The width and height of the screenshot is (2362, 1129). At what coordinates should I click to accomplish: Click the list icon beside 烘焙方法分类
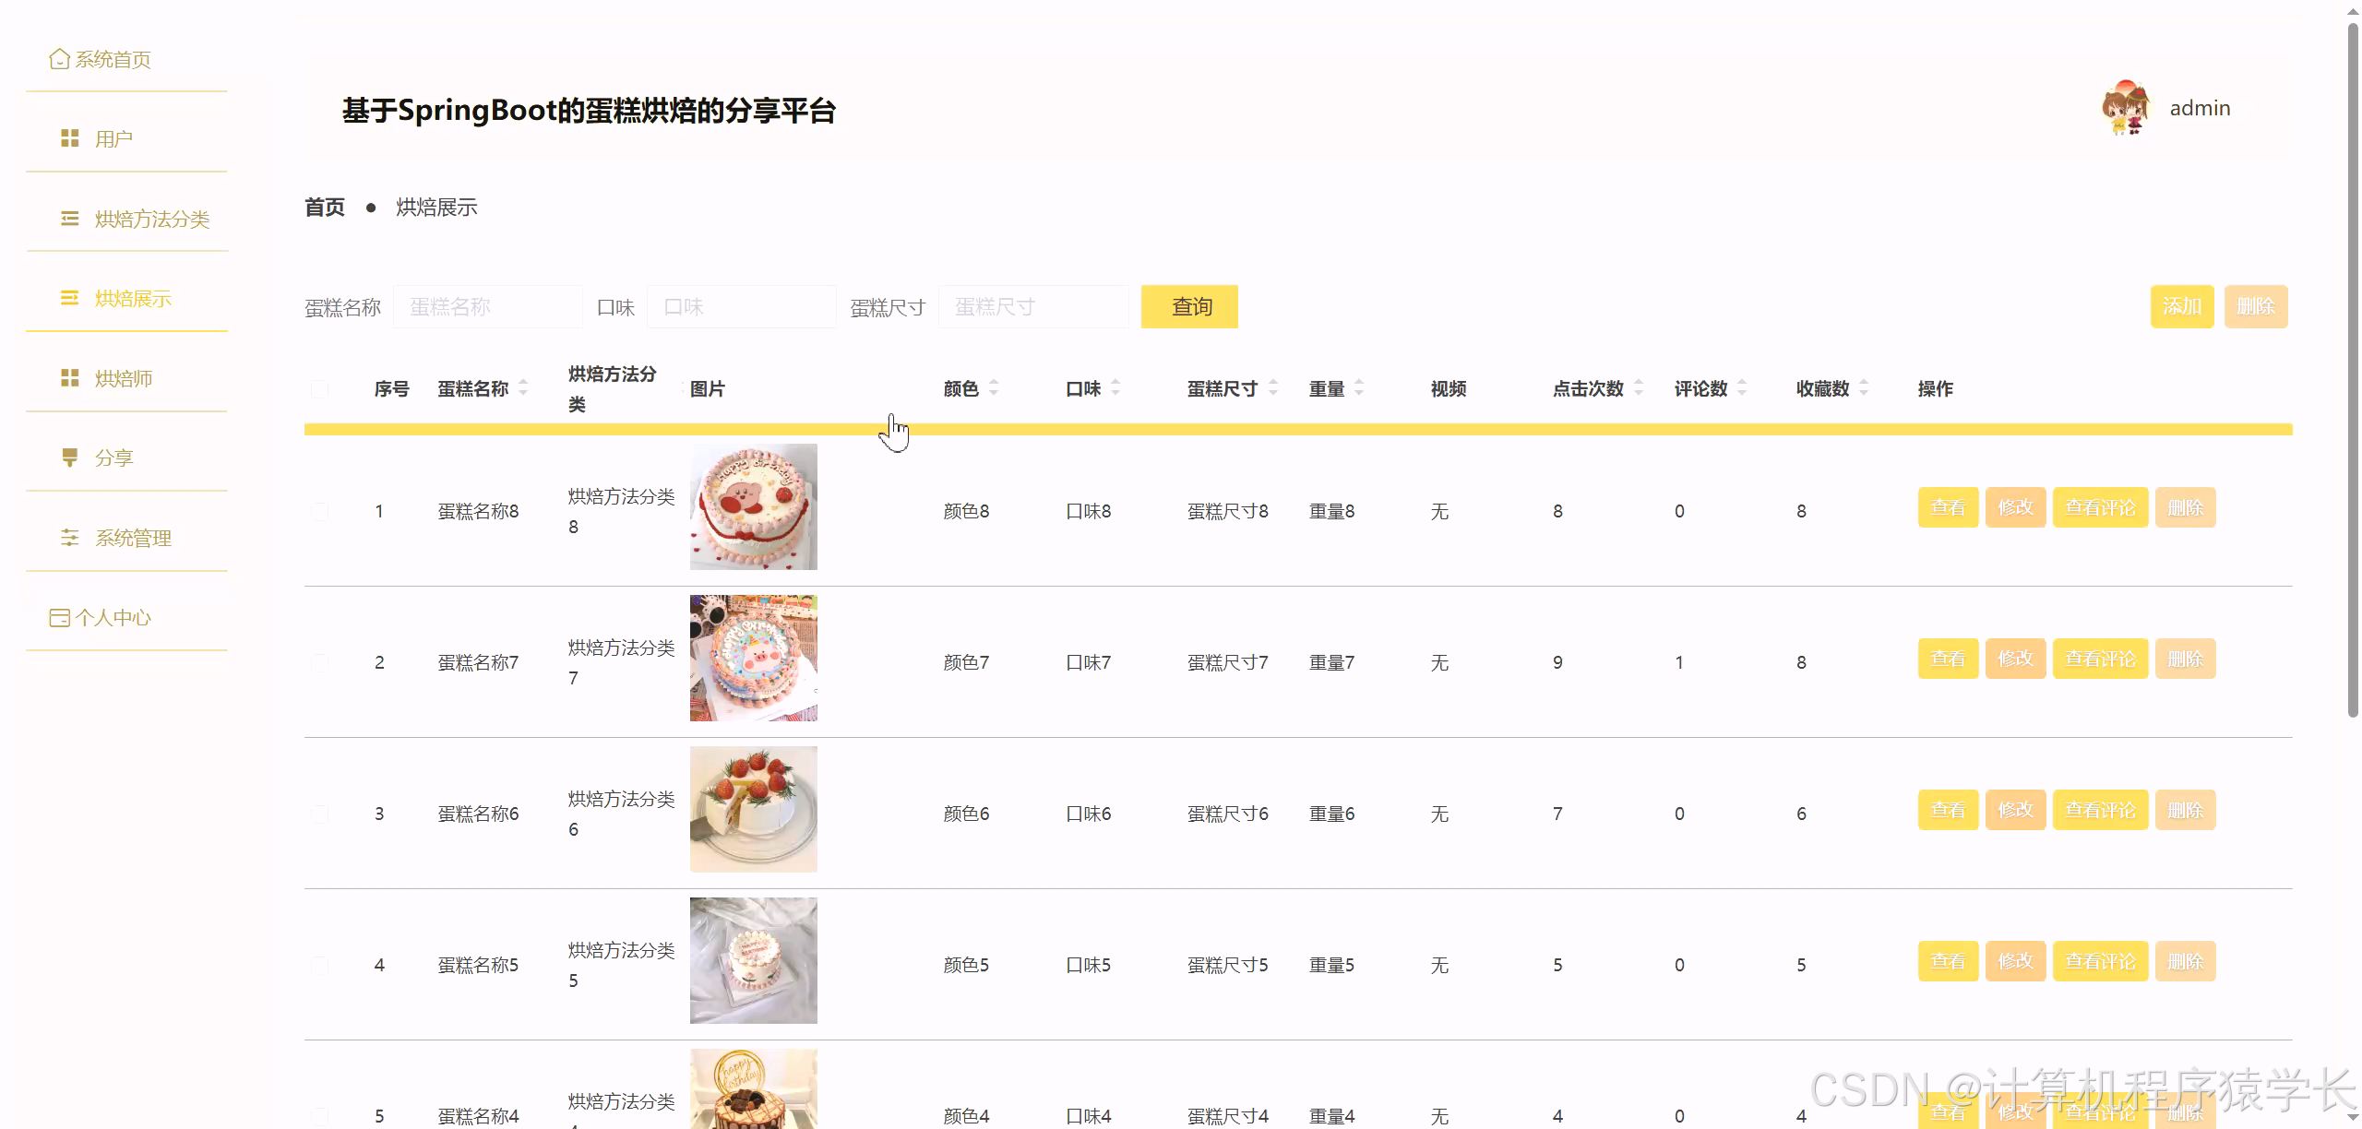coord(69,219)
